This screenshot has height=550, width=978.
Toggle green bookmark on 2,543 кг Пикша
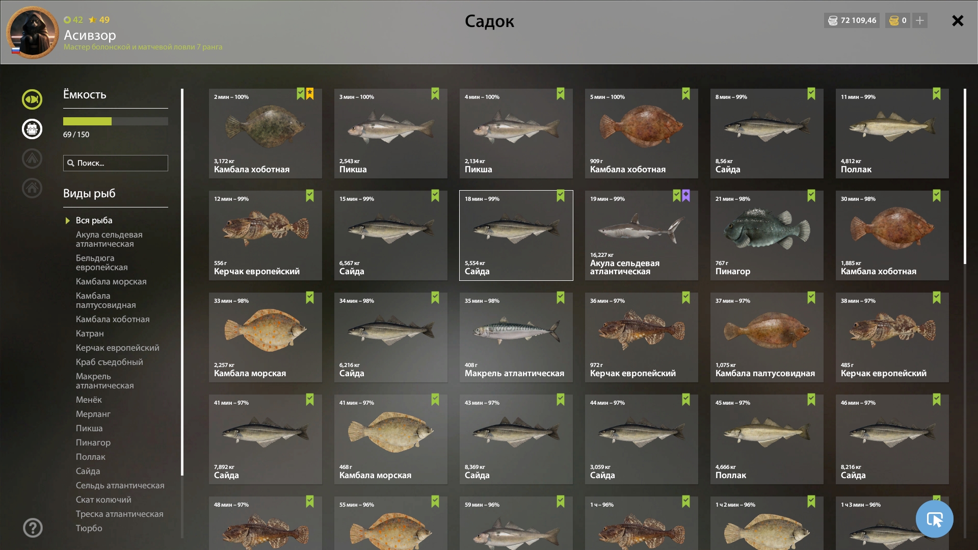[435, 94]
